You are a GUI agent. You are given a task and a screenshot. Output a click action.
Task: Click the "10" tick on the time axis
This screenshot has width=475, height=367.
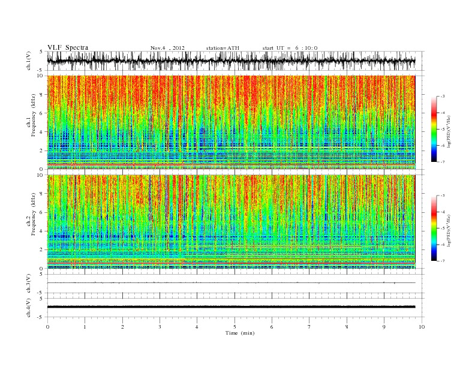pyautogui.click(x=422, y=327)
